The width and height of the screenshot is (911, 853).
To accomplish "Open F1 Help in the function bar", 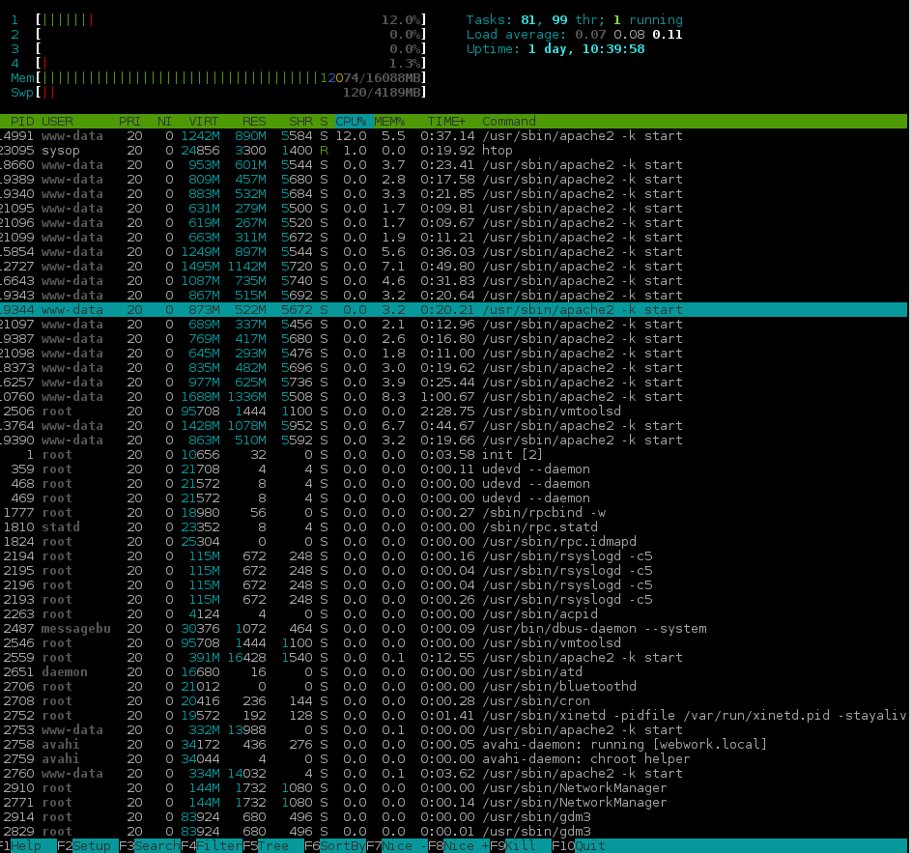I will [x=26, y=846].
